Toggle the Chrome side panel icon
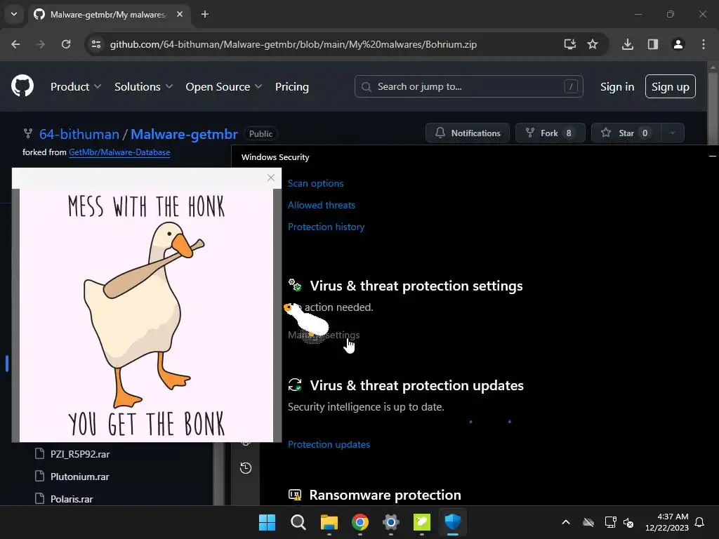 (x=652, y=44)
